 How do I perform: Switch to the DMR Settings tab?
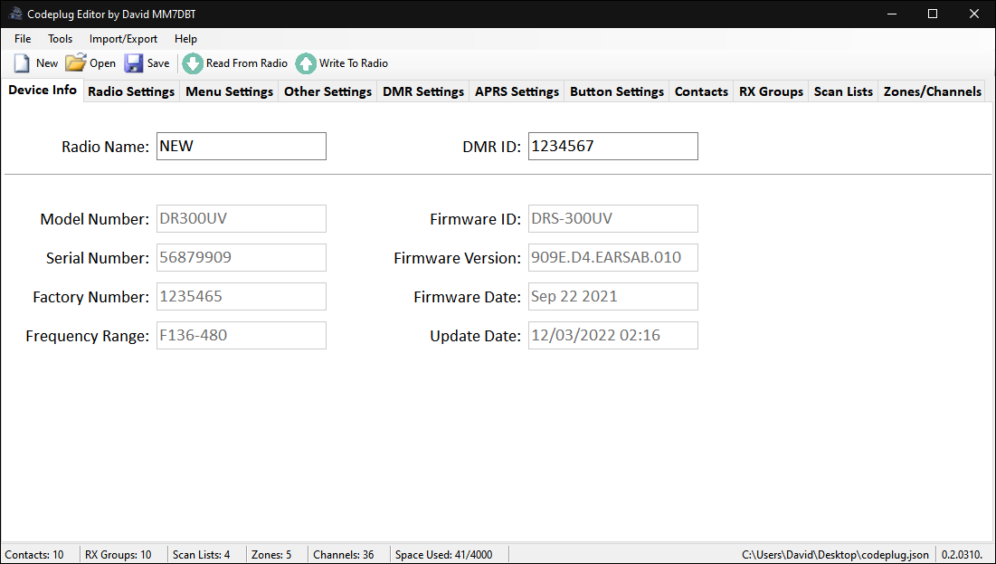click(x=422, y=91)
